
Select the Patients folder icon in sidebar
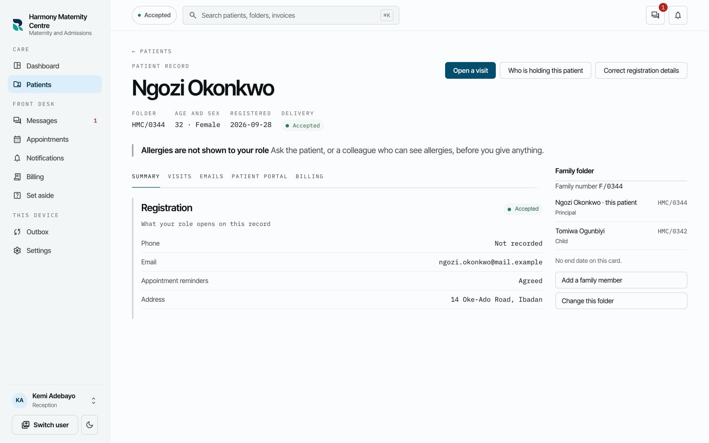(17, 84)
